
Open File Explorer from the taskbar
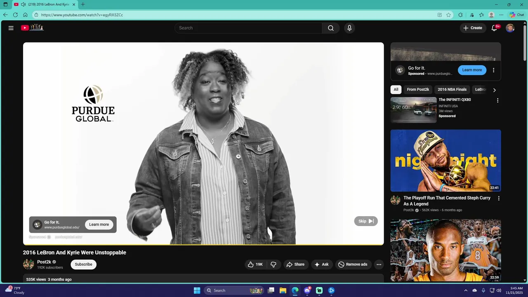point(283,290)
